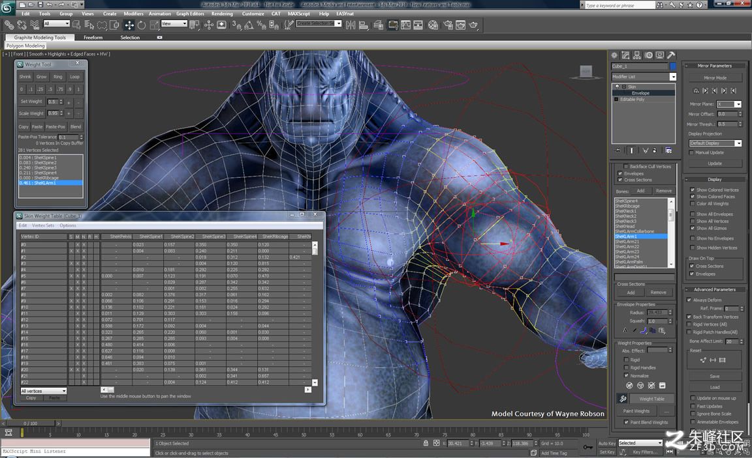Open the Selected key filter dropdown
752x458 pixels.
click(x=640, y=443)
